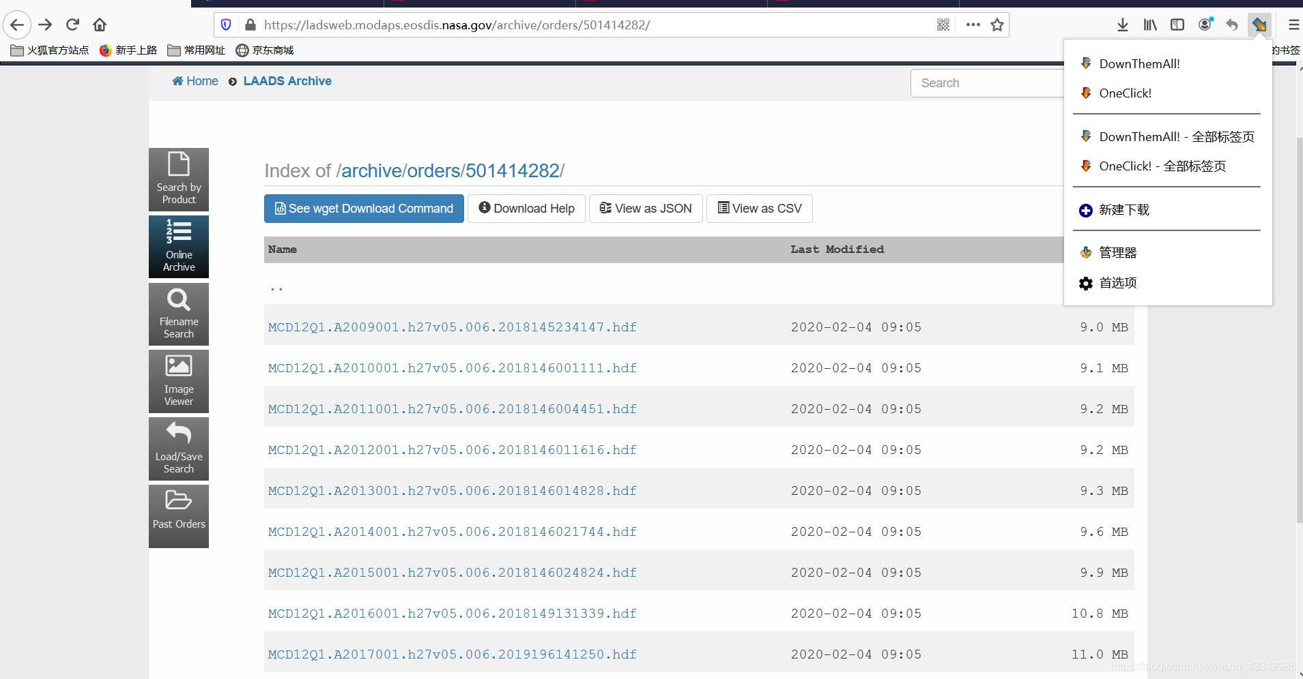This screenshot has width=1303, height=679.
Task: Open the browser home page icon
Action: (100, 25)
